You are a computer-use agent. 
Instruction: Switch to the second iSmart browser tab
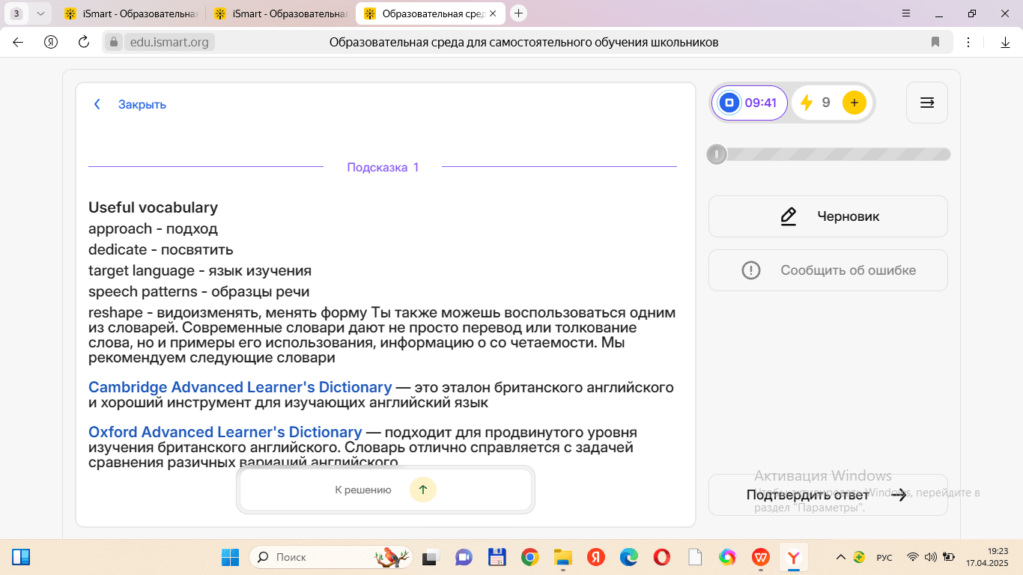pyautogui.click(x=281, y=13)
